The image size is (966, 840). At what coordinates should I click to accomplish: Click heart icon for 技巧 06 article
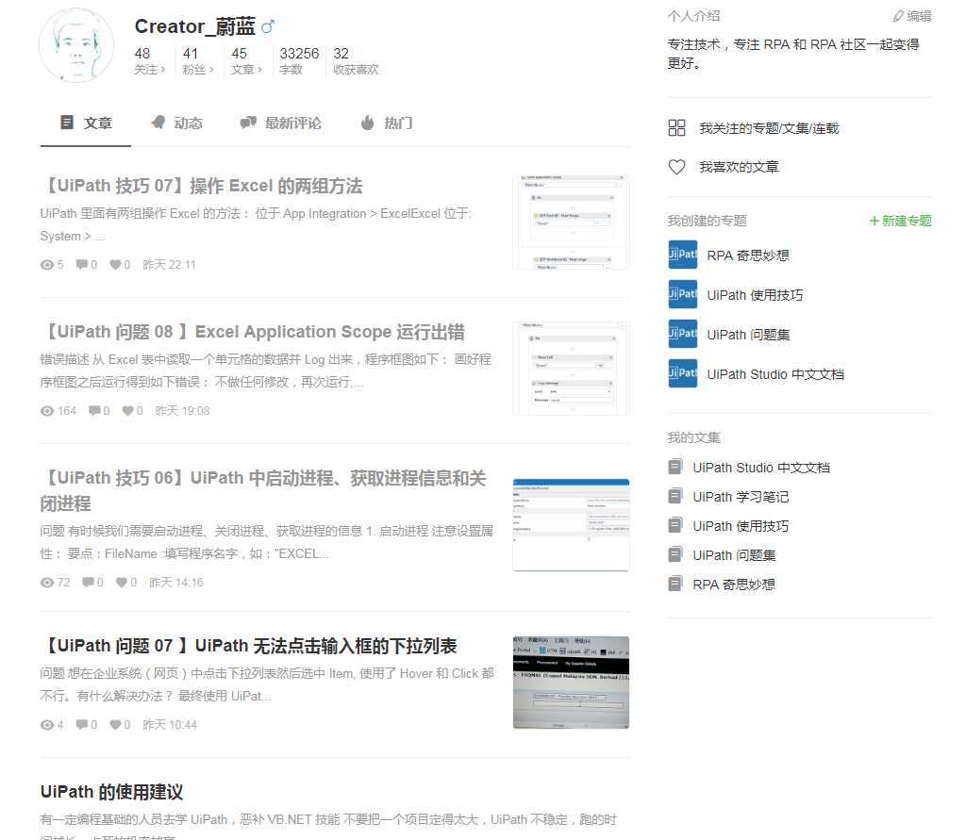point(122,583)
